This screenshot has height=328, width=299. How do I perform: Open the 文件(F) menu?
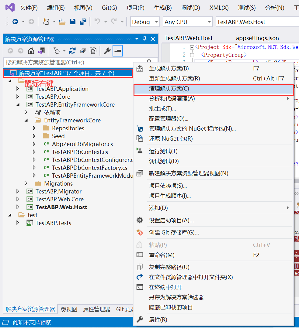pos(29,8)
